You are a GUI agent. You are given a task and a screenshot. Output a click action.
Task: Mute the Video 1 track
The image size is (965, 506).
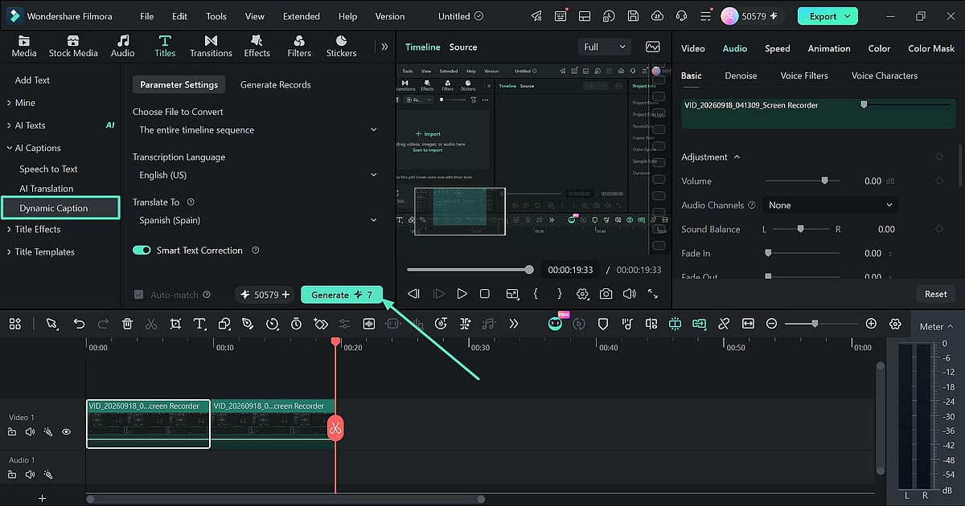coord(30,431)
